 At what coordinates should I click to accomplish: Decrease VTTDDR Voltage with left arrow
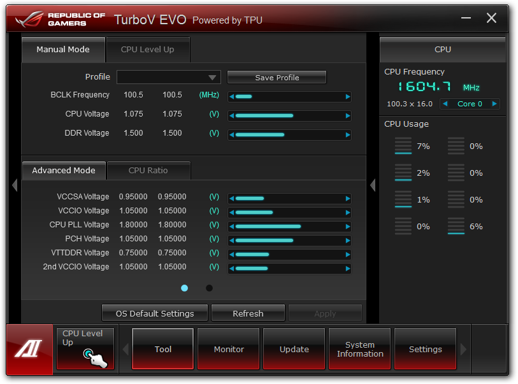point(231,255)
